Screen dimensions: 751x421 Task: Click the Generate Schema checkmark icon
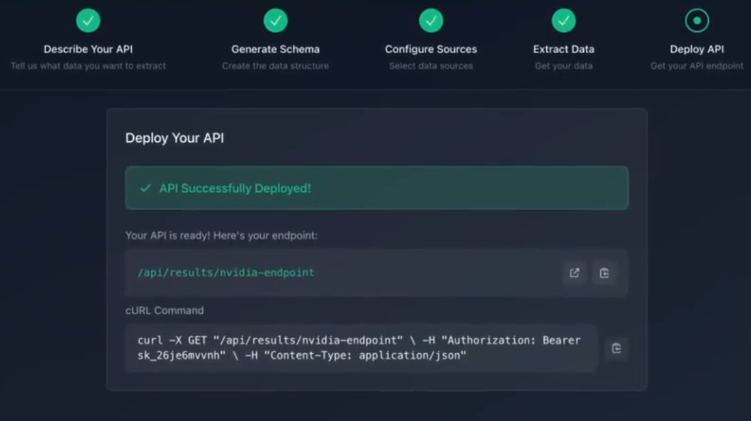click(x=275, y=21)
